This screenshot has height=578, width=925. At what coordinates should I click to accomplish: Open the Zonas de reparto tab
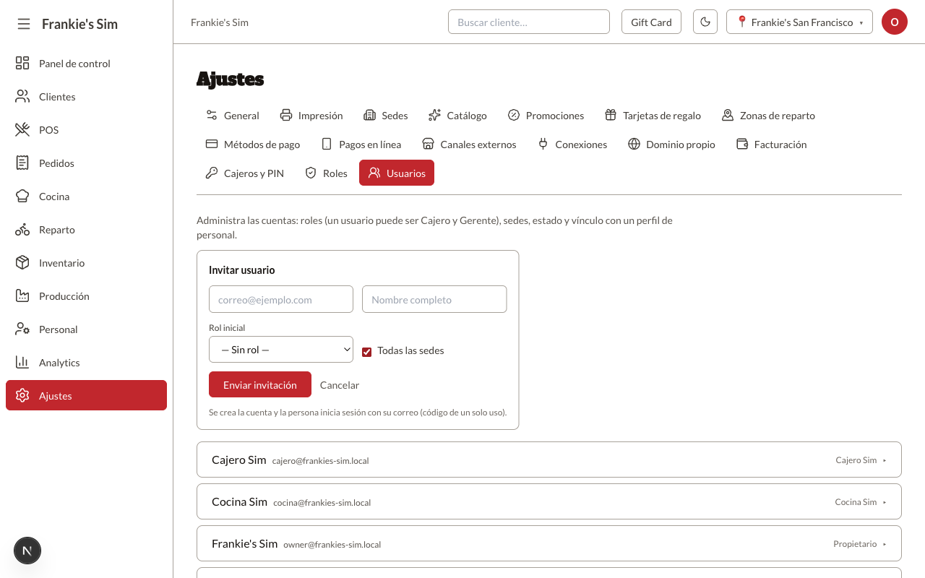tap(768, 115)
